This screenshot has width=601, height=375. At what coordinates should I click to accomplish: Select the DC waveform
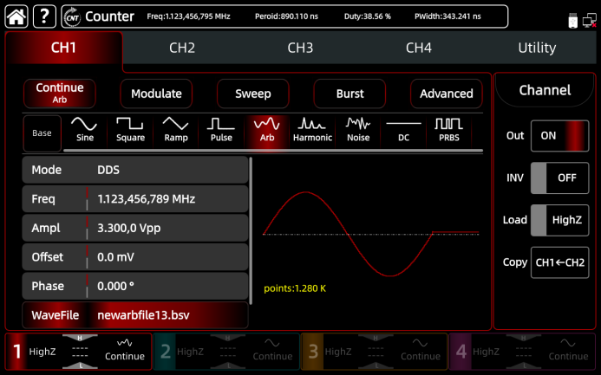[403, 130]
